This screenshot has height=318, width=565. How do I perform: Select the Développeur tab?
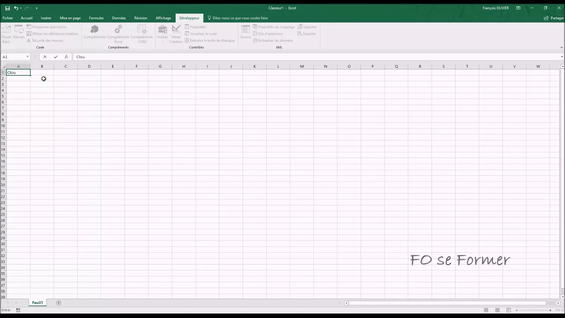tap(189, 18)
